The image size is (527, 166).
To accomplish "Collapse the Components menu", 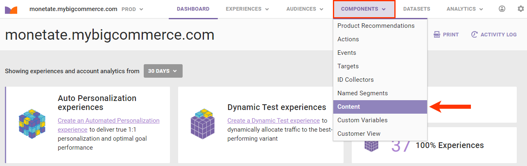I will click(364, 9).
